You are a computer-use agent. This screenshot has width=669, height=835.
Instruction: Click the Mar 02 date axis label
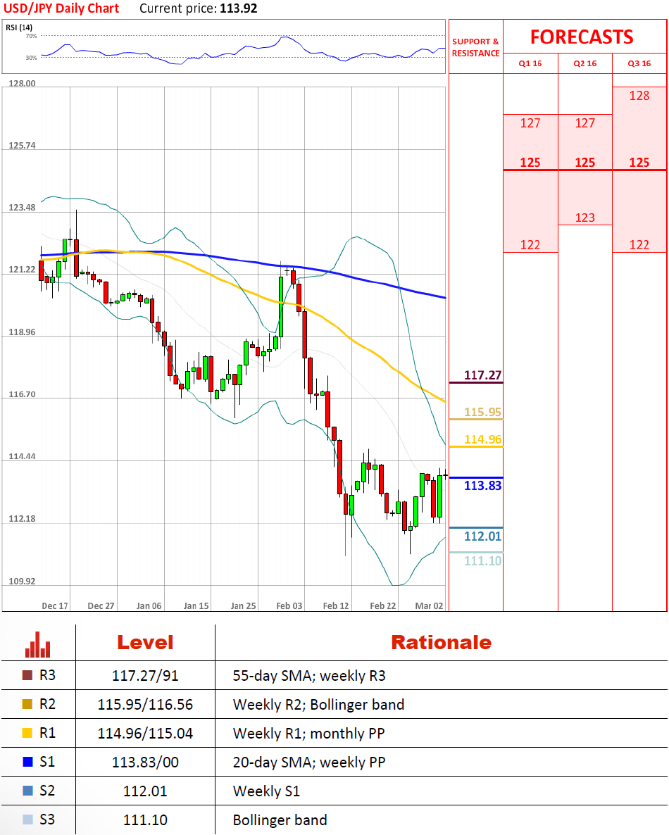[429, 606]
